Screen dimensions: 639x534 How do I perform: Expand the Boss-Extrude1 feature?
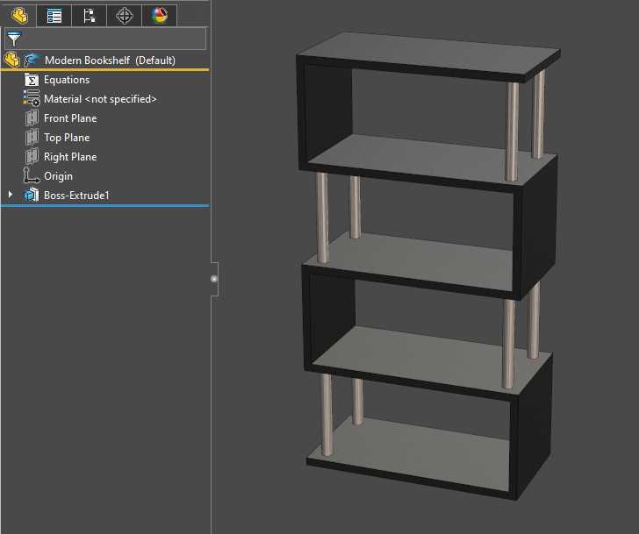click(x=11, y=195)
